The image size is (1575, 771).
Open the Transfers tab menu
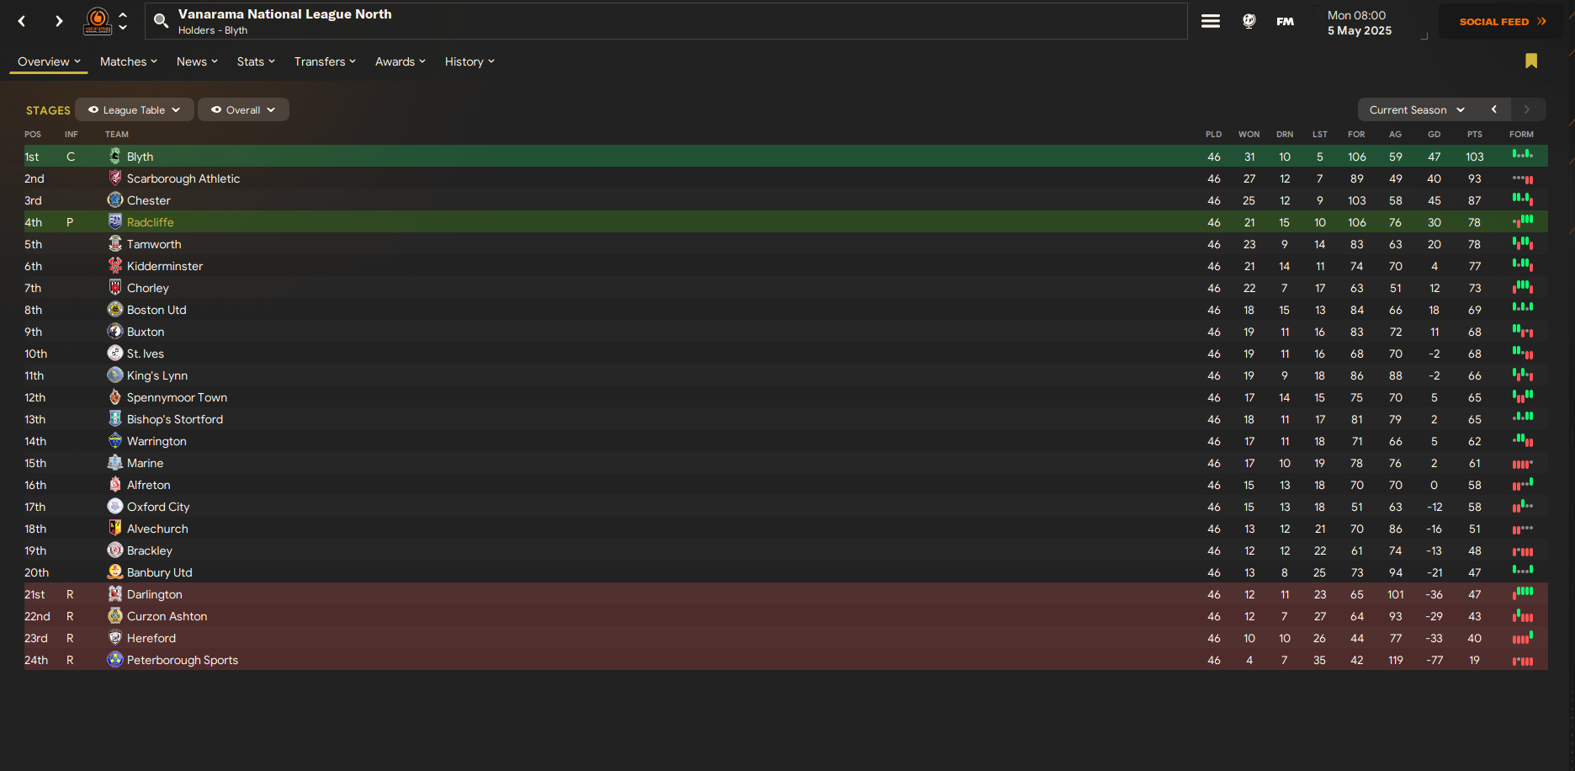point(325,61)
